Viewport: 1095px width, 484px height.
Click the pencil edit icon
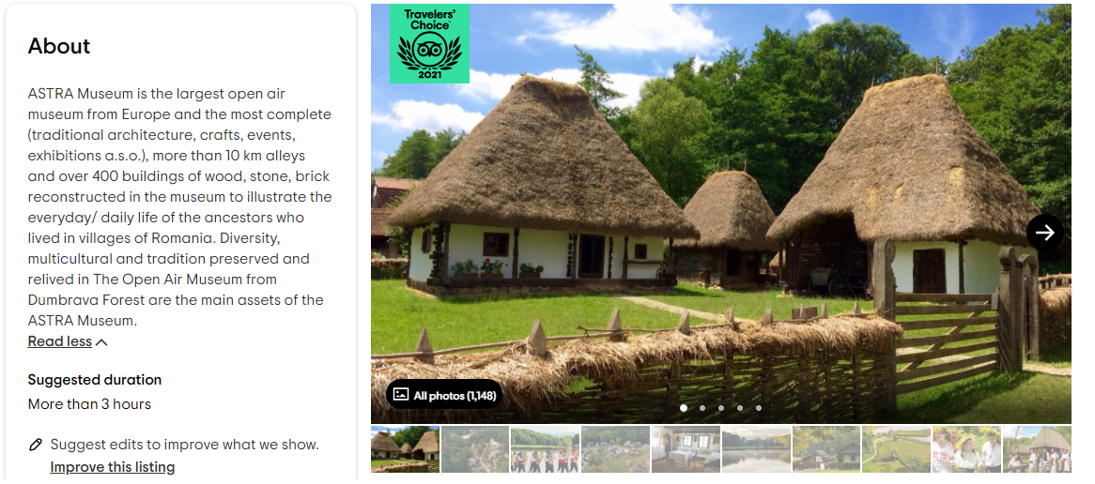pos(36,445)
